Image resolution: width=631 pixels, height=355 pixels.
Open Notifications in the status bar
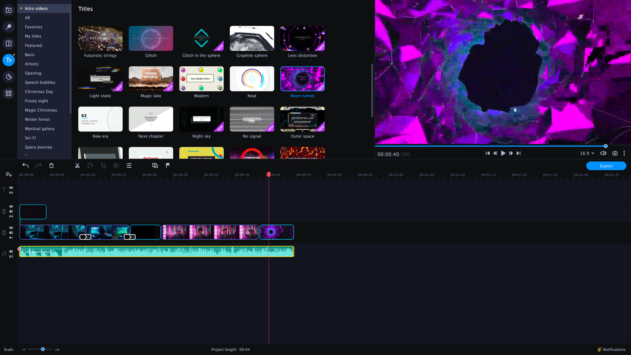point(612,349)
